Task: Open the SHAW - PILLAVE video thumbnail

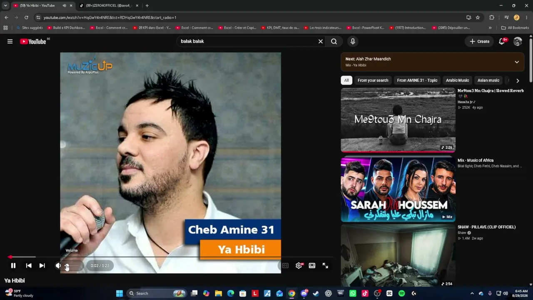Action: point(398,256)
